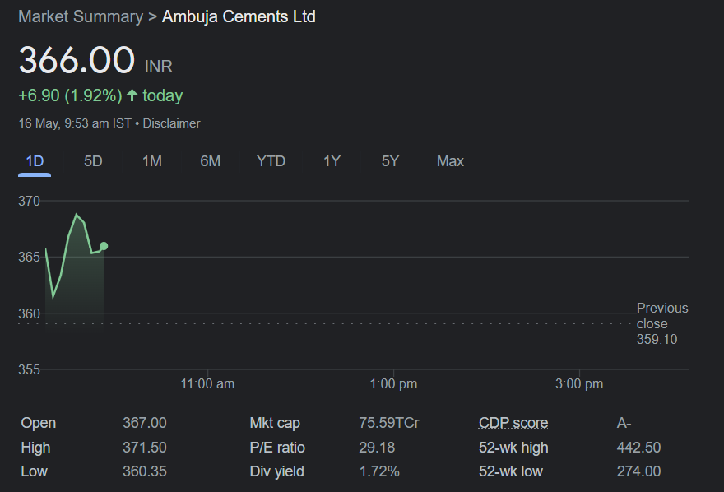Click the Div yield label

pyautogui.click(x=276, y=471)
